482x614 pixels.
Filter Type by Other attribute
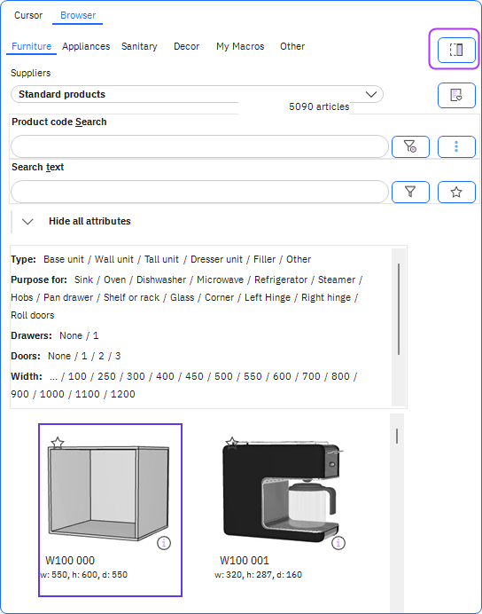[299, 259]
